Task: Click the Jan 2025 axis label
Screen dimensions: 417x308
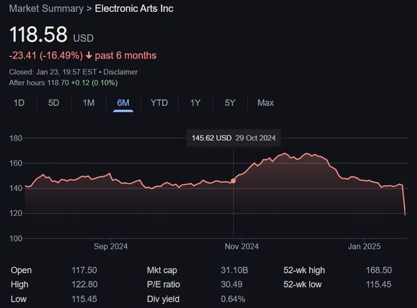Action: click(364, 246)
